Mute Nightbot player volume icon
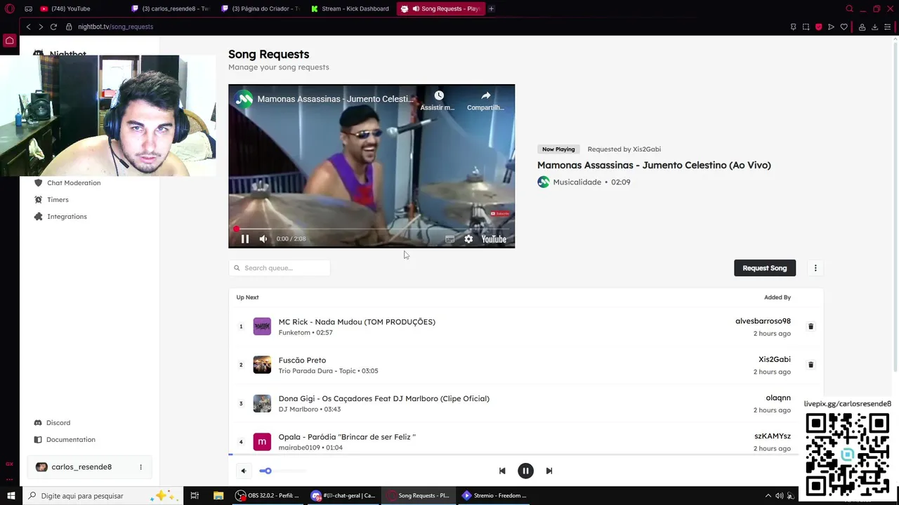This screenshot has width=899, height=505. pyautogui.click(x=243, y=471)
